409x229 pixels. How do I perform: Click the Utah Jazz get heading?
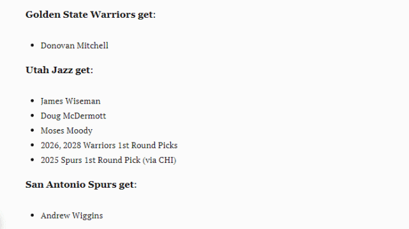tap(59, 70)
